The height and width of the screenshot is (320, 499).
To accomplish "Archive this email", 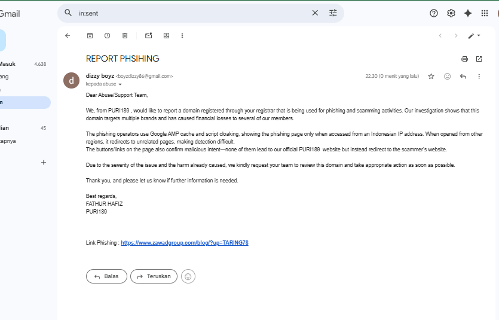I will 90,36.
